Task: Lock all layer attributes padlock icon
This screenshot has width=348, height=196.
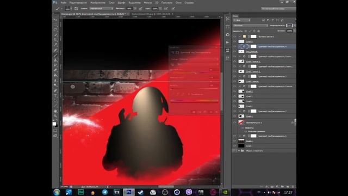Action: pyautogui.click(x=259, y=31)
